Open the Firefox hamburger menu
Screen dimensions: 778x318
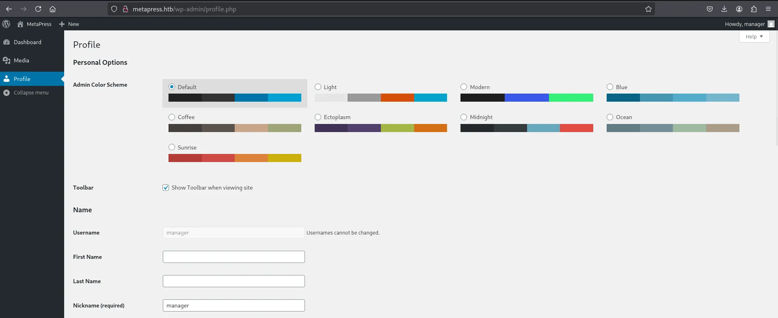(768, 9)
